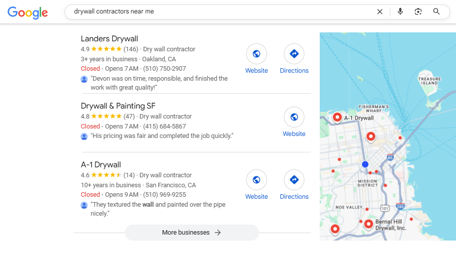Select Bernal Hill Drywall map pin
456x253 pixels.
(368, 224)
